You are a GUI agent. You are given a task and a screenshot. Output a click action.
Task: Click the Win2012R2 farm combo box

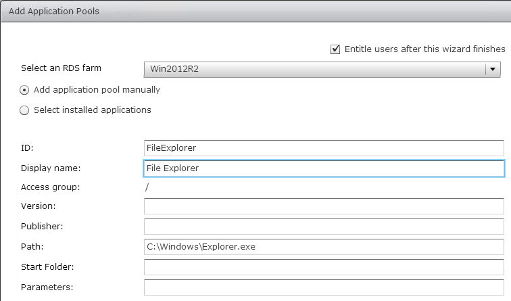pos(322,69)
